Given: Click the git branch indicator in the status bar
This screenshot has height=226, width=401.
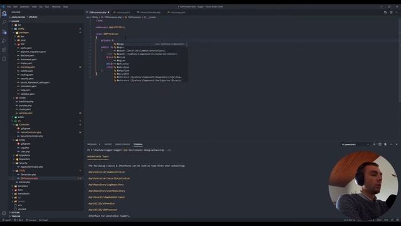Looking at the screenshot, I should coord(7,220).
